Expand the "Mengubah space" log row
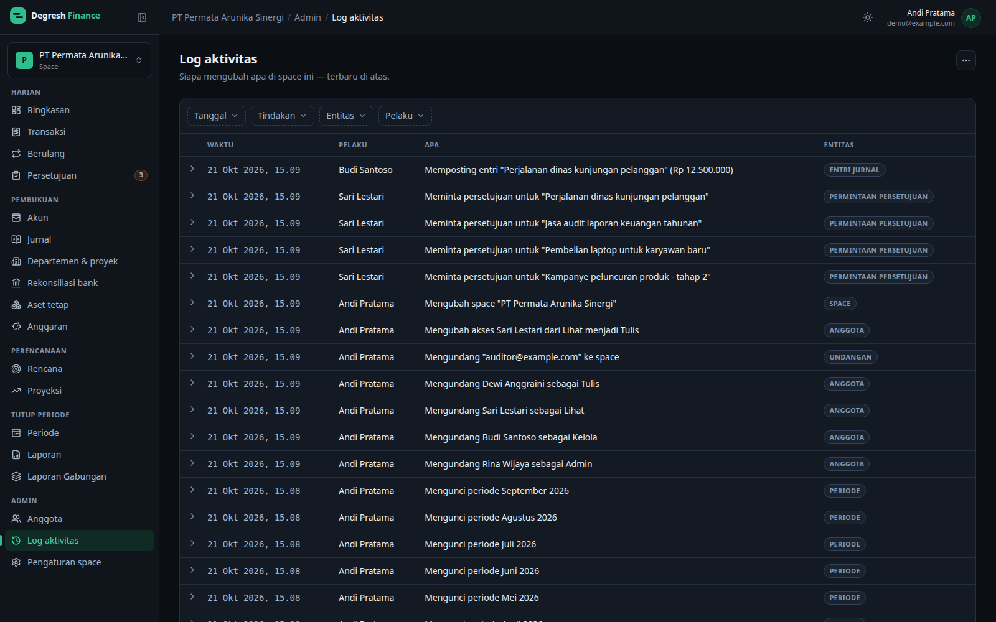 tap(192, 303)
